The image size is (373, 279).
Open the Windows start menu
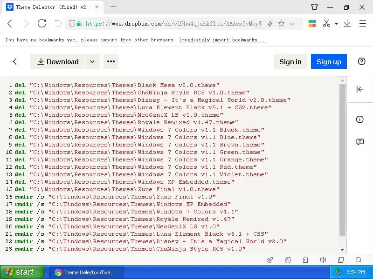22,272
